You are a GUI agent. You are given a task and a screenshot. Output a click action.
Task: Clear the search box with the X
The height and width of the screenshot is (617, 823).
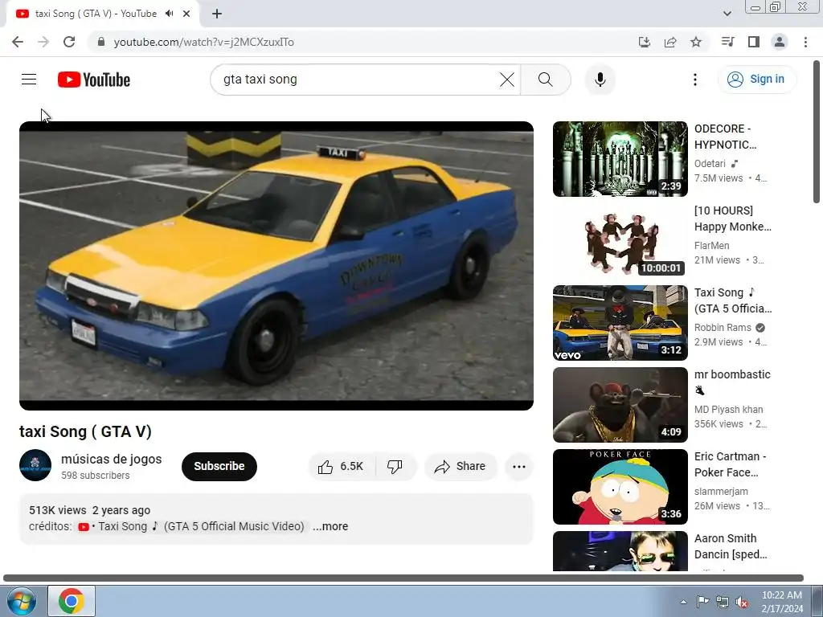pos(507,80)
